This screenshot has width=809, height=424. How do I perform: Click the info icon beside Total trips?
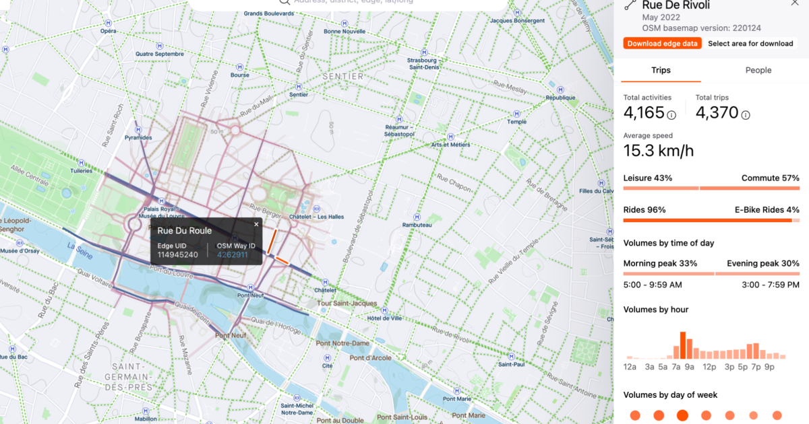[745, 115]
